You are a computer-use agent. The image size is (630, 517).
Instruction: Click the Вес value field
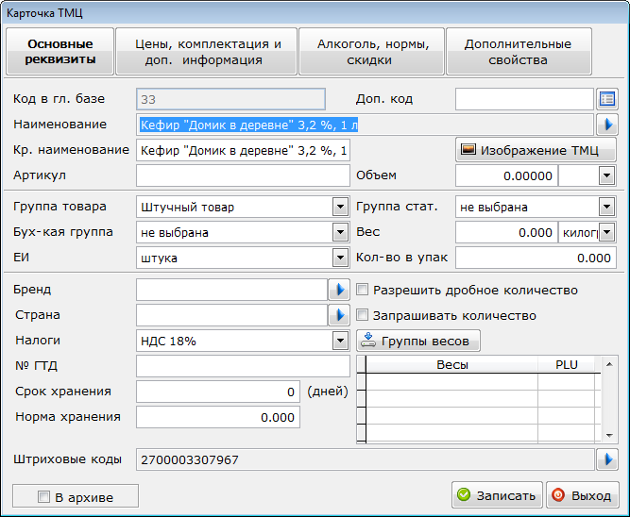pyautogui.click(x=506, y=232)
